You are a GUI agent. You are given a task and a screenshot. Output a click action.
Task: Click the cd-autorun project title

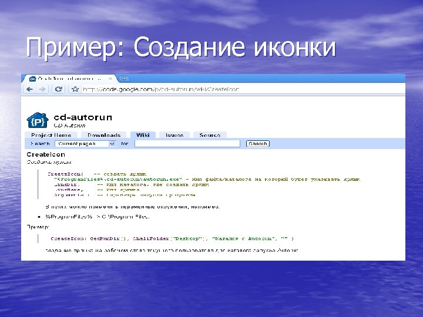coord(83,117)
